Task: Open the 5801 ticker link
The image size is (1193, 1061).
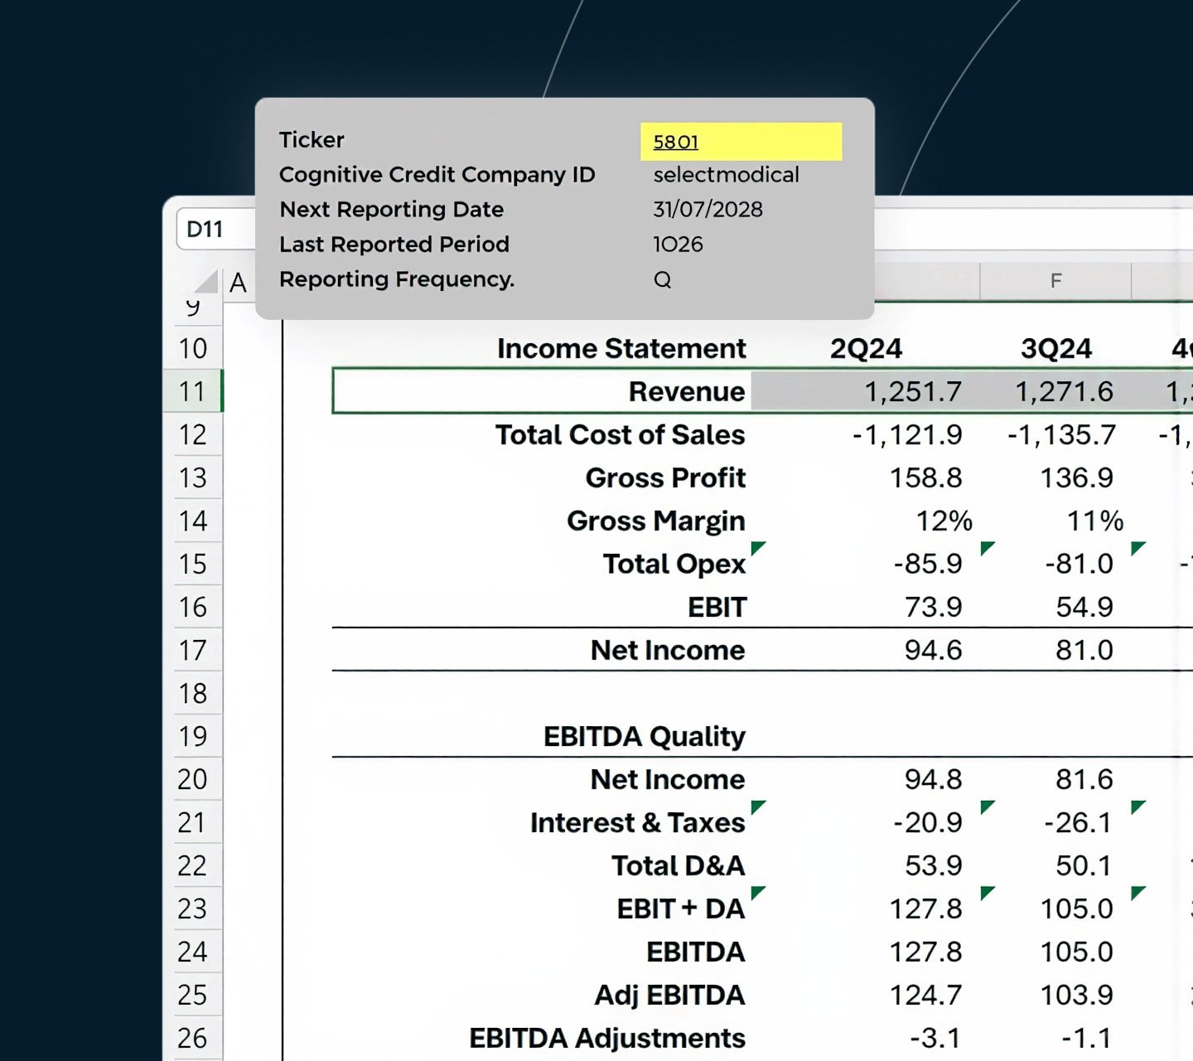Action: pos(675,142)
